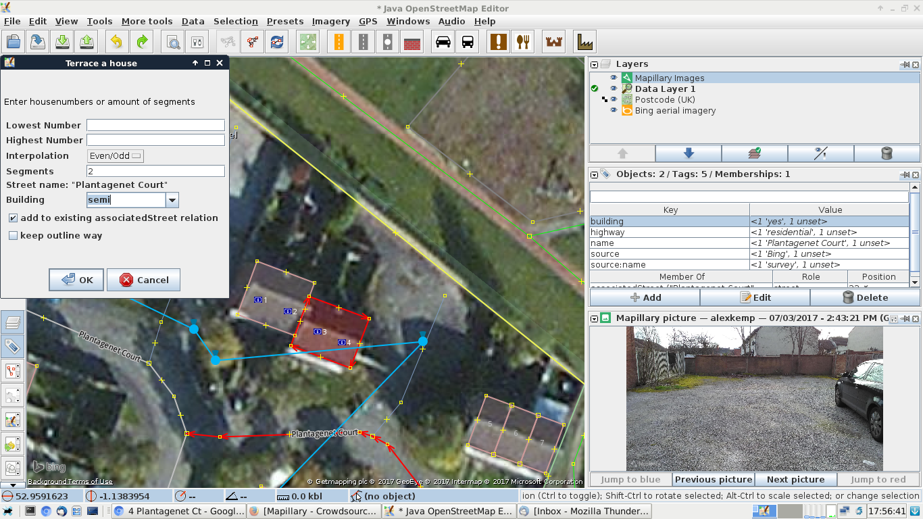Open the Building type dropdown arrow
Viewport: 923px width, 519px height.
pyautogui.click(x=172, y=200)
